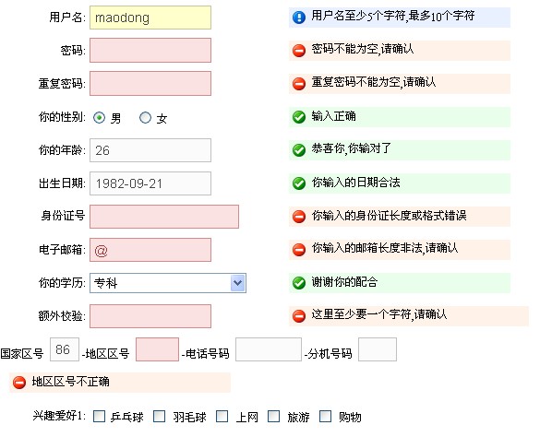Enable the 购物 hobby checkbox
This screenshot has height=437, width=540.
pos(326,417)
